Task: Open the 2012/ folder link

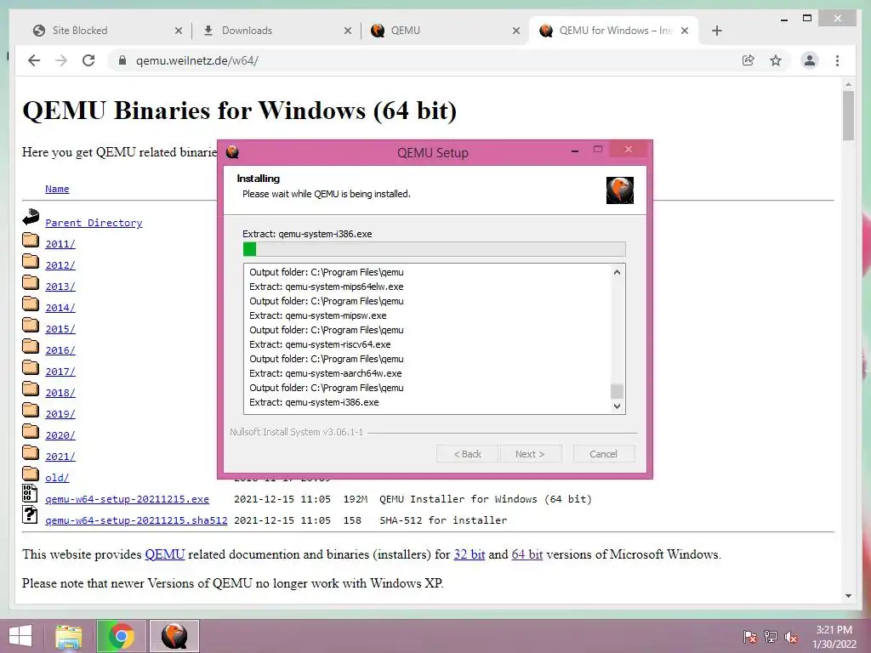Action: pyautogui.click(x=60, y=265)
